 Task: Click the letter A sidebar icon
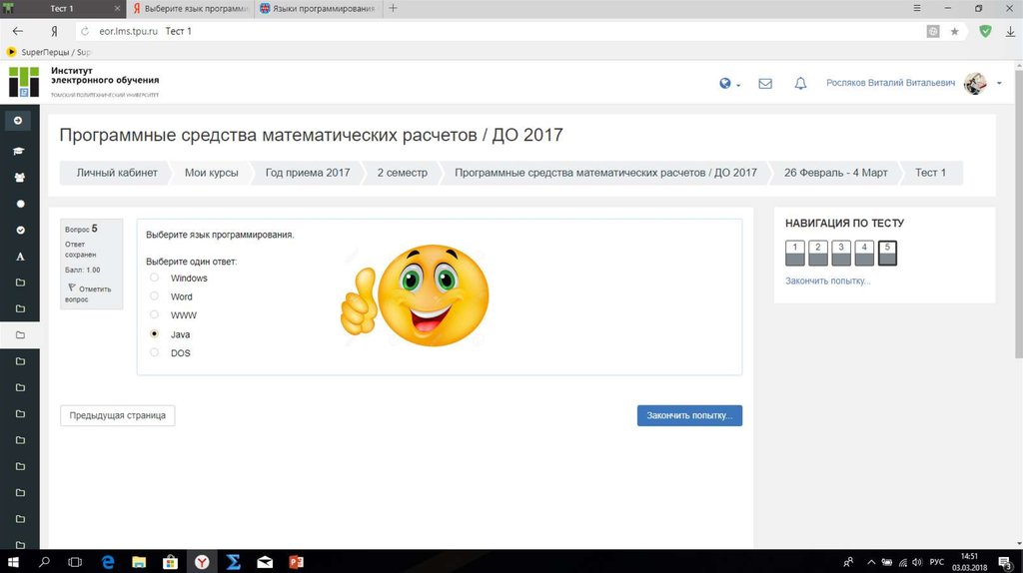pyautogui.click(x=19, y=257)
